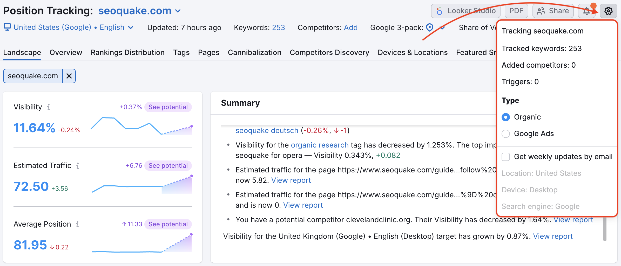Click the Summary panel scrollbar
Viewport: 621px width, 266px height.
pos(605,229)
